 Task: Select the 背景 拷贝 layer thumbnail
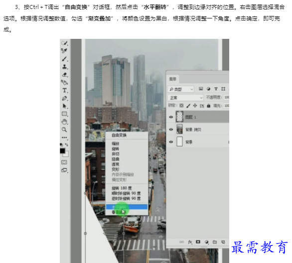179,129
